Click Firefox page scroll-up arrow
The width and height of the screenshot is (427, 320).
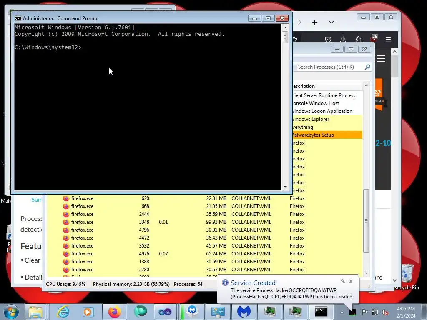394,52
